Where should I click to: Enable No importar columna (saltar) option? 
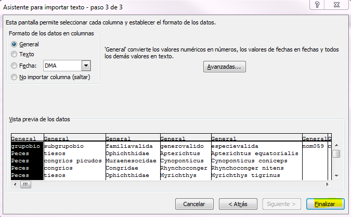pos(14,77)
